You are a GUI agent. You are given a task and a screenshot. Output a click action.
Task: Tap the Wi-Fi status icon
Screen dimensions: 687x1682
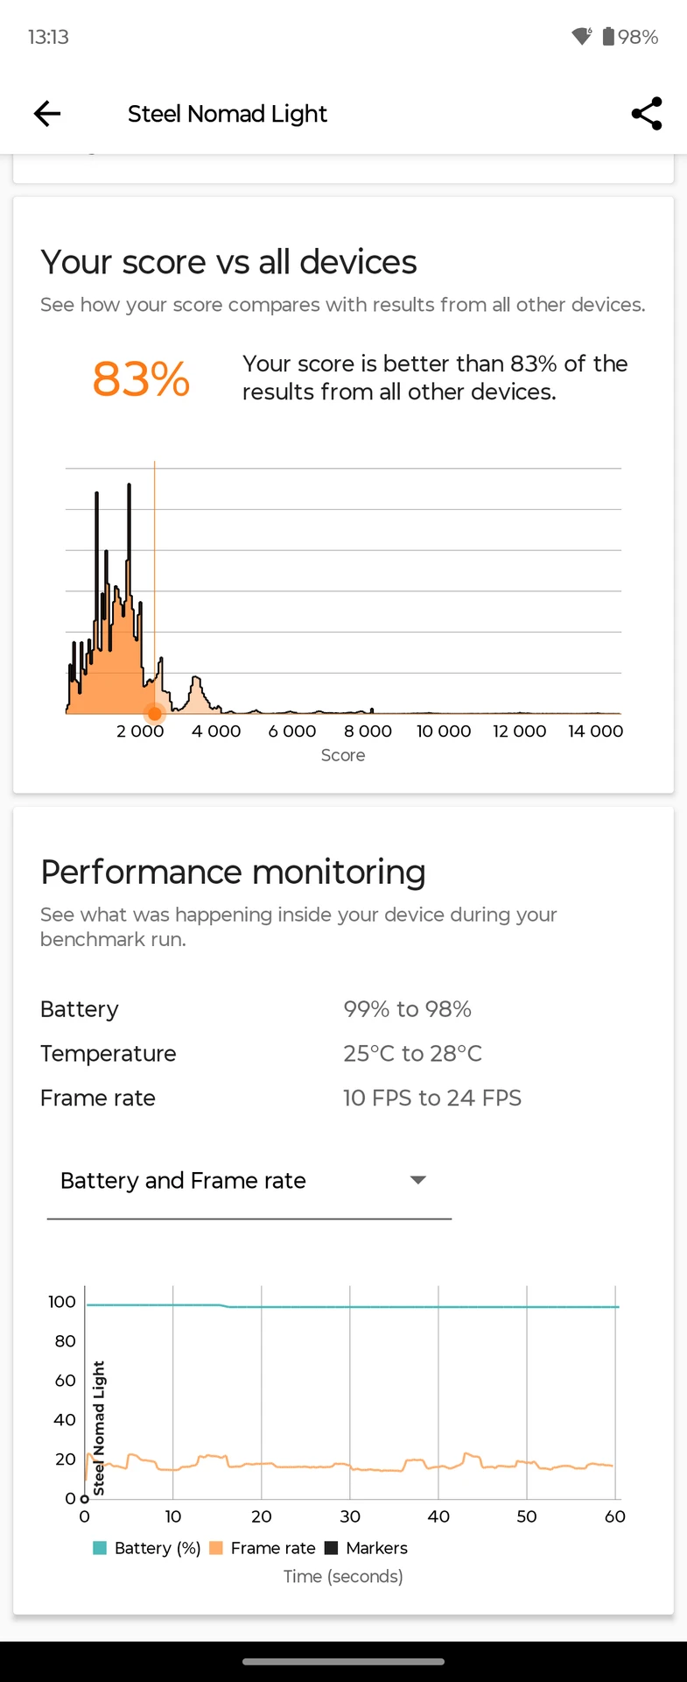click(582, 36)
